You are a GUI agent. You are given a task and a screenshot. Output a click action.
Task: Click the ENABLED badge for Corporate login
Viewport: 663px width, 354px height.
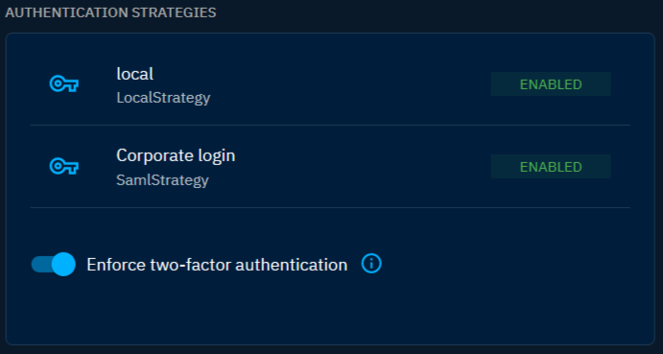(551, 167)
